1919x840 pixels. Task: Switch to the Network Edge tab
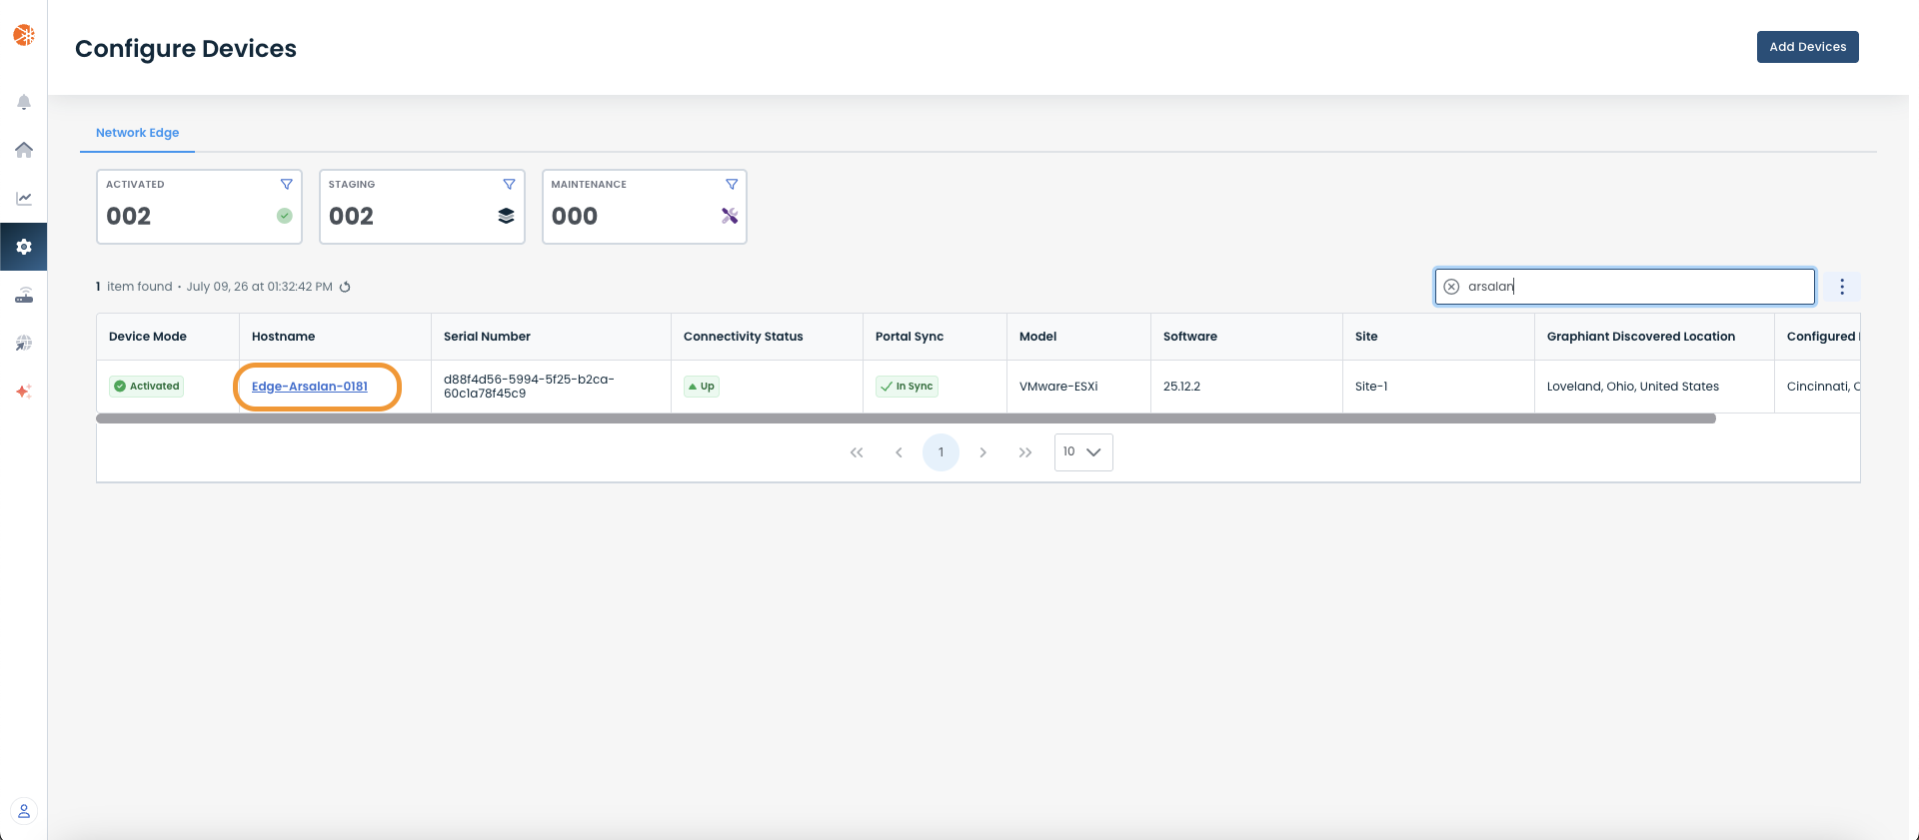(138, 133)
